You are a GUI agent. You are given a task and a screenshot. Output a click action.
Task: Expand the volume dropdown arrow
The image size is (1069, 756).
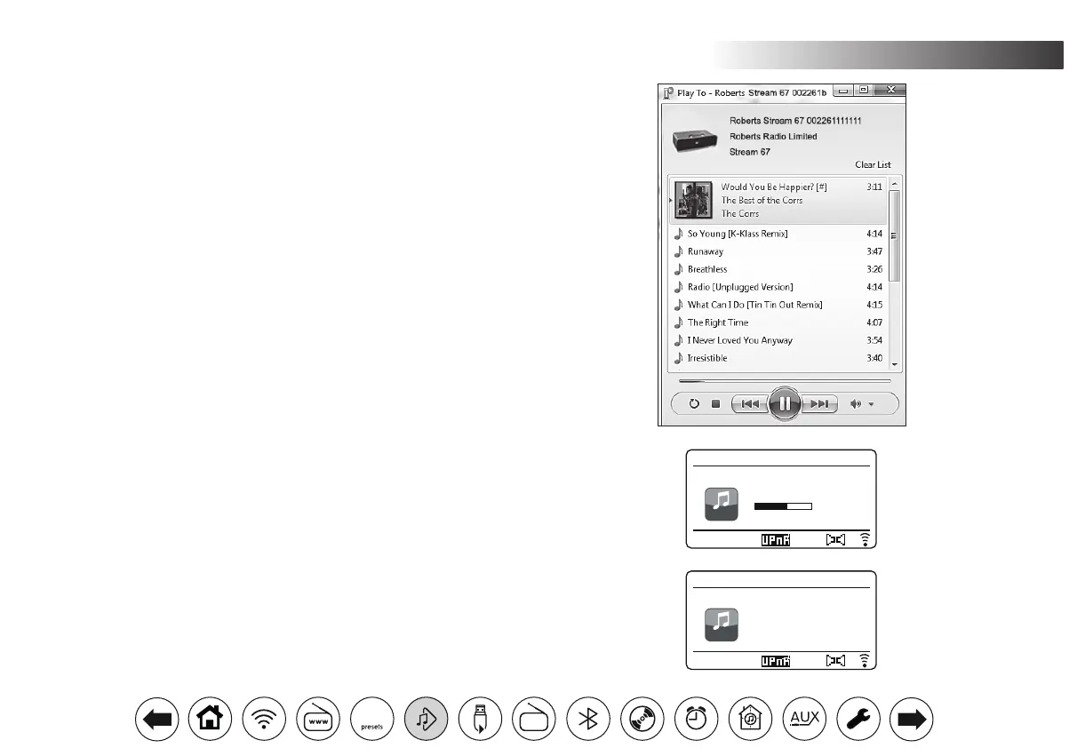coord(872,404)
